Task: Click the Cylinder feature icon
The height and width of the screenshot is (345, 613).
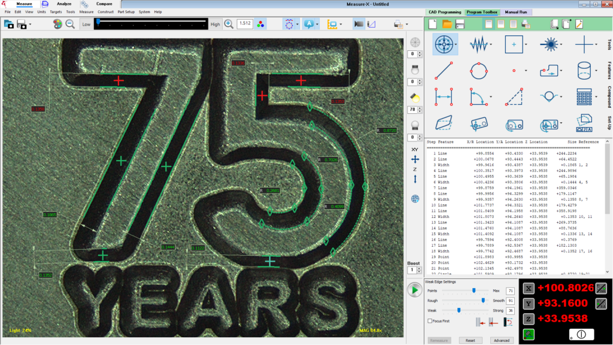Action: click(x=584, y=71)
